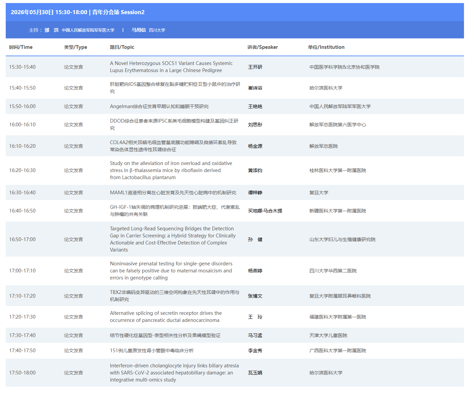This screenshot has width=465, height=398.
Task: Click topic MAML1液液相分离在心脏发育
Action: pos(173,193)
